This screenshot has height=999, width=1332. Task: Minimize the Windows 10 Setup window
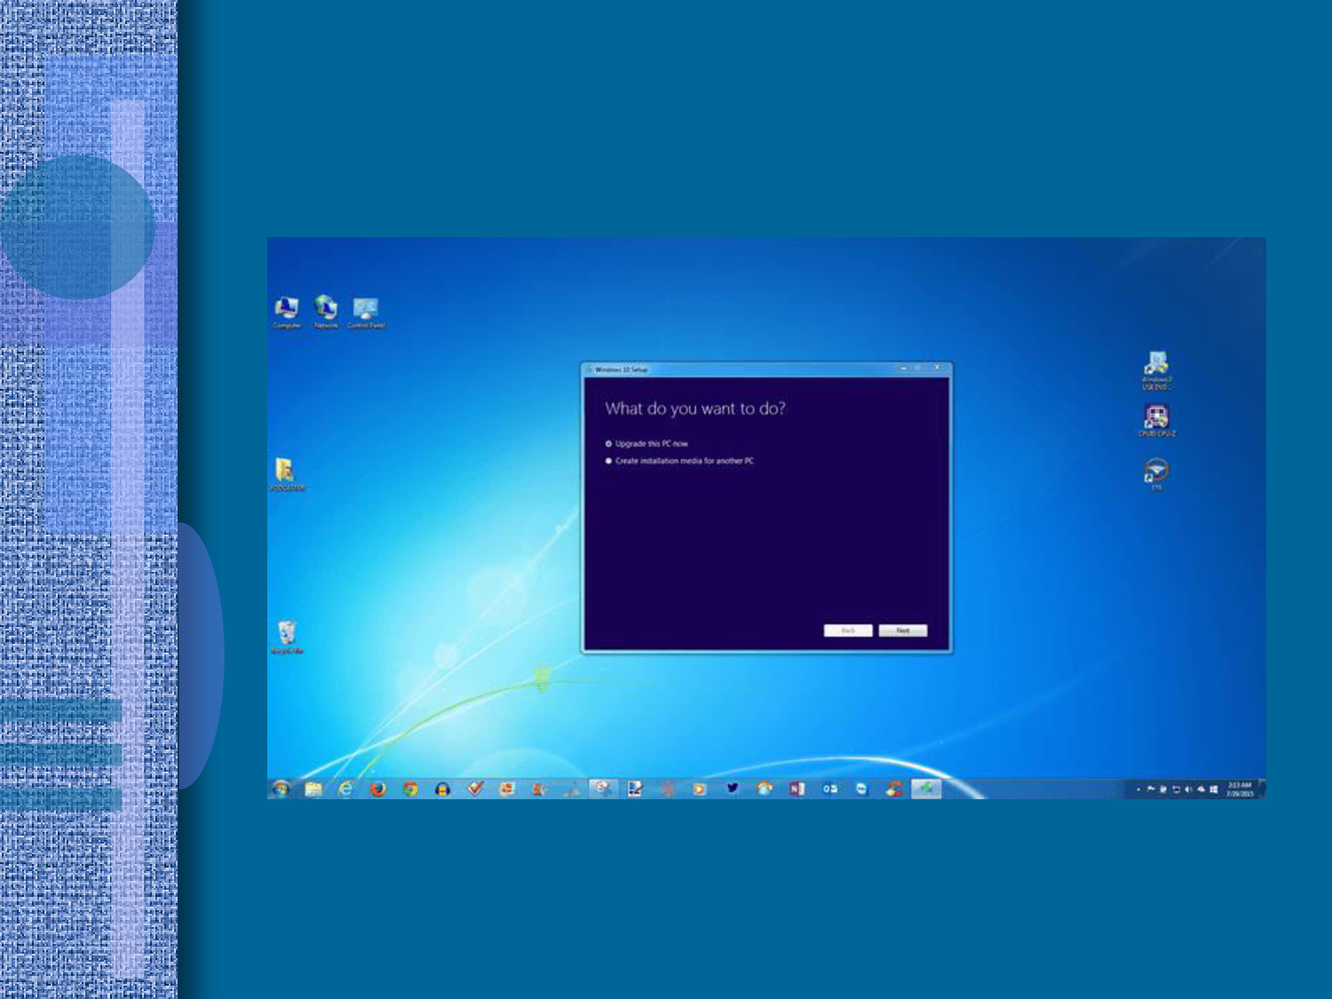coord(904,368)
